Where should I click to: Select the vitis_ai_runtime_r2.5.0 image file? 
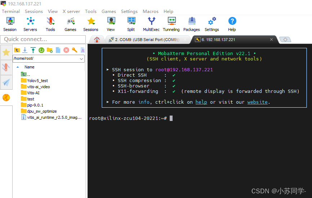point(51,117)
